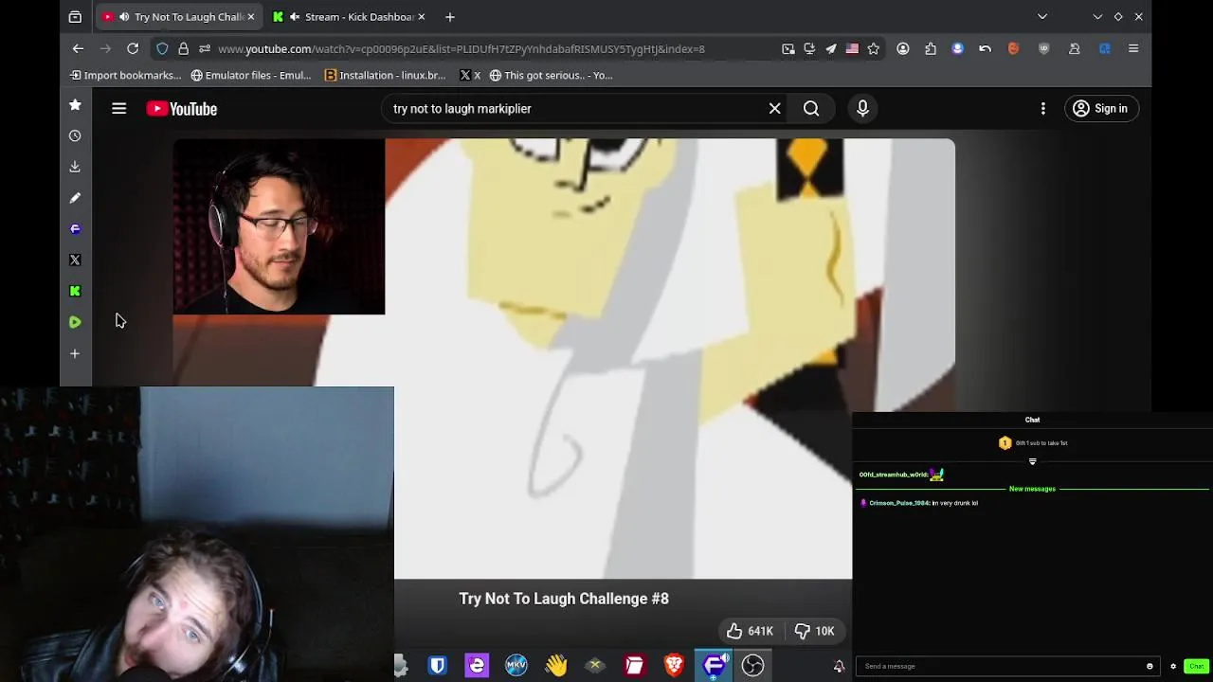Screen dimensions: 1213x682
Task: Click the Try Not To Laugh Challenge #8 title
Action: [x=564, y=599]
